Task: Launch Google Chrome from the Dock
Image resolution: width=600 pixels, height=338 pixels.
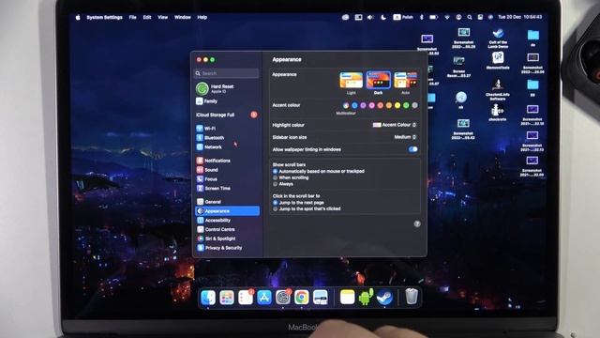Action: [x=302, y=298]
